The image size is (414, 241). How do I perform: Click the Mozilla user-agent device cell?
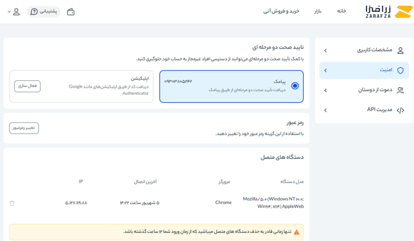(273, 202)
